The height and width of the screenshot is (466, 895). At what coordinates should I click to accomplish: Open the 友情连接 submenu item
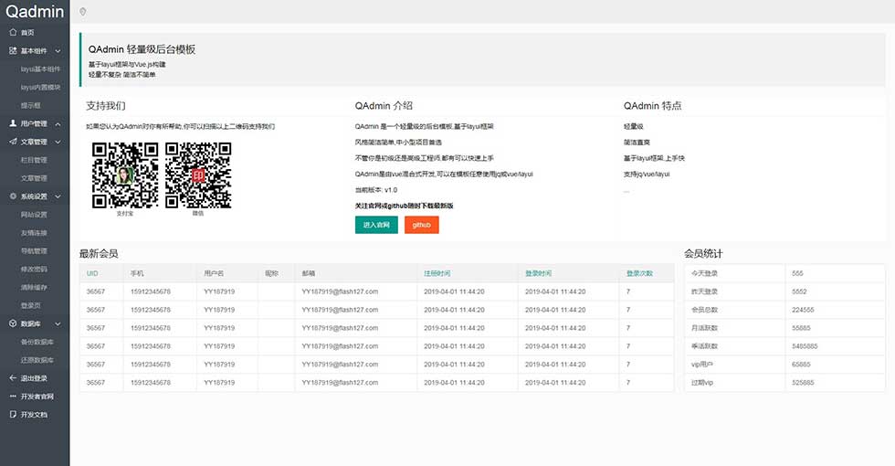point(35,233)
